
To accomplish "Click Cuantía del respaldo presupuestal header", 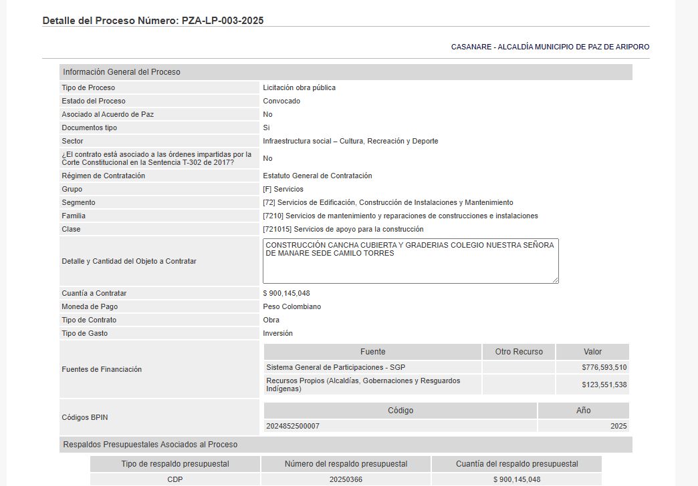I will (x=517, y=464).
